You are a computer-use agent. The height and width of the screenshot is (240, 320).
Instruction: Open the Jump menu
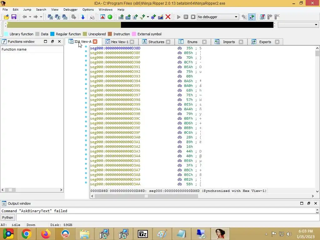click(x=27, y=10)
